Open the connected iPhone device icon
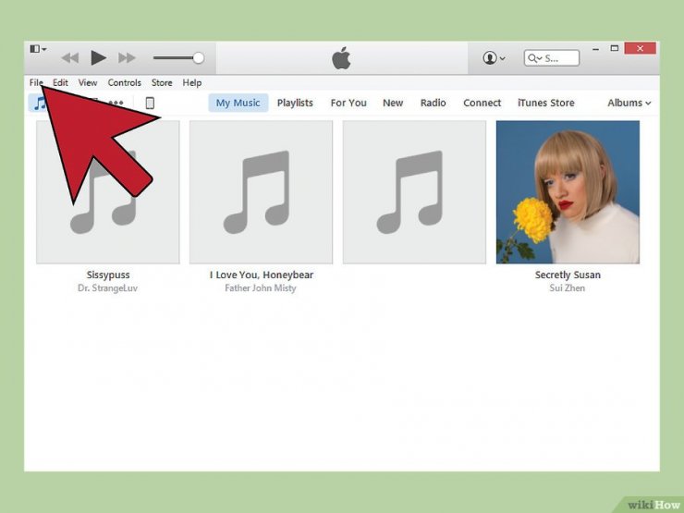Image resolution: width=684 pixels, height=513 pixels. 150,103
